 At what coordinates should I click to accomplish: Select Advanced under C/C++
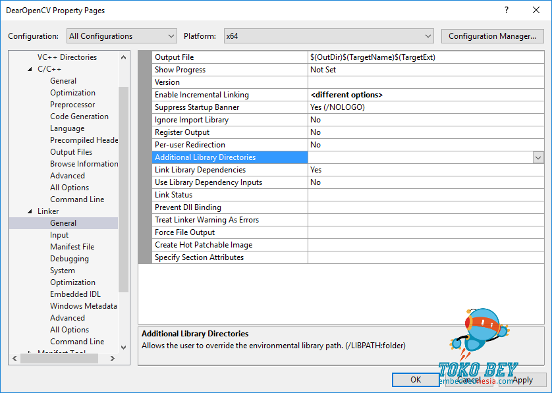(x=67, y=176)
